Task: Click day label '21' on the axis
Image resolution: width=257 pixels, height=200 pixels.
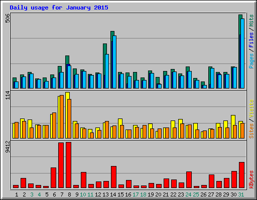Action: [166, 194]
